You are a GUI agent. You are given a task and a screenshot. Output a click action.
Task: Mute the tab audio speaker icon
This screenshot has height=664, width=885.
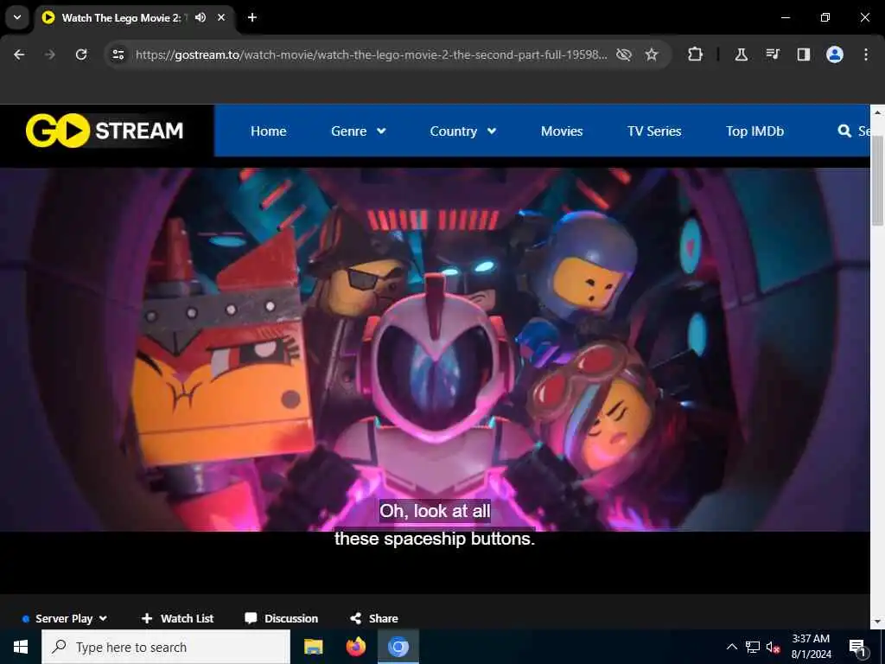pyautogui.click(x=201, y=17)
